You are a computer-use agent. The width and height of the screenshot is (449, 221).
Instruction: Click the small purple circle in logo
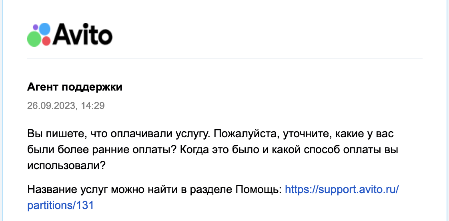pos(35,27)
